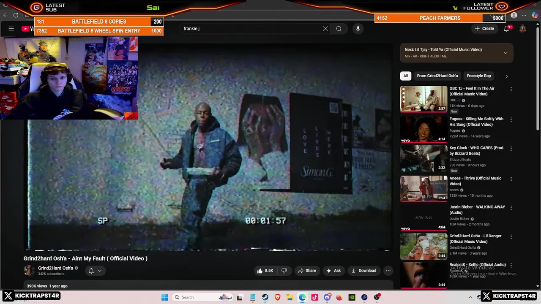Open OBC TJ 'Feel It In The Air' thumbnail
The image size is (541, 304).
tap(424, 99)
